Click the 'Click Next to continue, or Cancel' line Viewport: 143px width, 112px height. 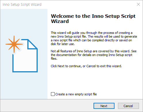86,66
